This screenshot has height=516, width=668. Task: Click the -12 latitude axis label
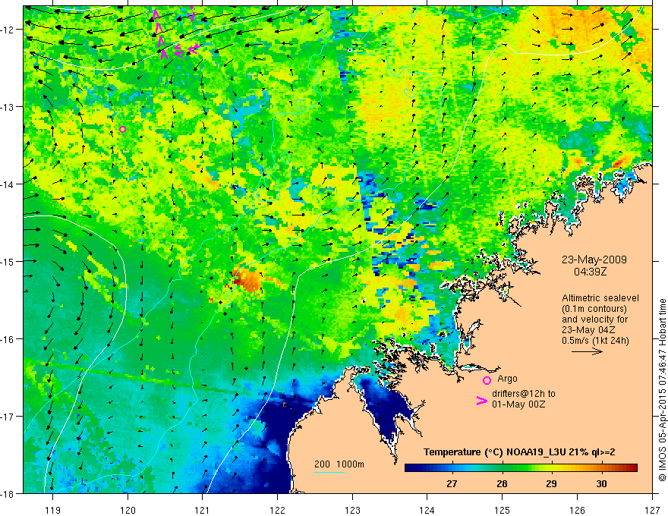pyautogui.click(x=8, y=30)
